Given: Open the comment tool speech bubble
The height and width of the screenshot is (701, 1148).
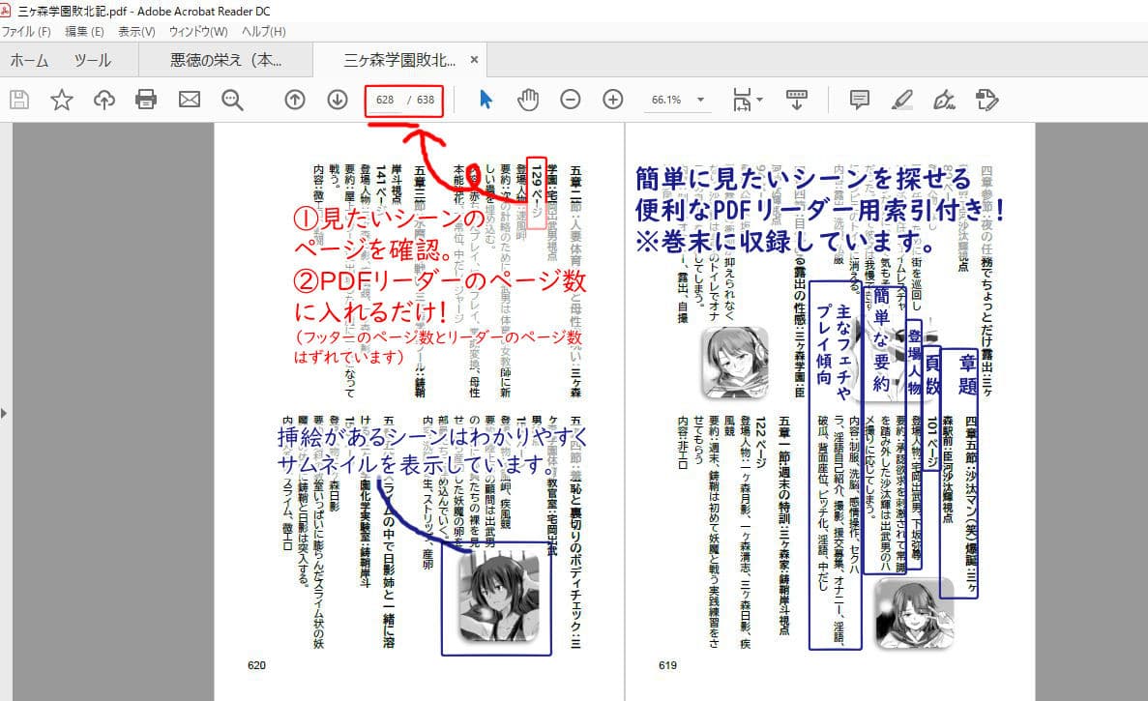Looking at the screenshot, I should pyautogui.click(x=857, y=100).
